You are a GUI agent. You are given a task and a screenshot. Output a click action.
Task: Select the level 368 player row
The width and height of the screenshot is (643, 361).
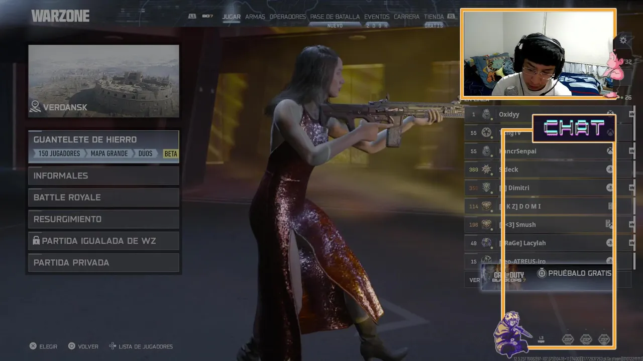point(549,169)
